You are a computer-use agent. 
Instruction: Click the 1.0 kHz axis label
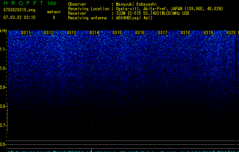pos(3,68)
